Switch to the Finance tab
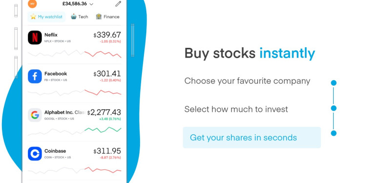366x183 pixels. tap(108, 17)
